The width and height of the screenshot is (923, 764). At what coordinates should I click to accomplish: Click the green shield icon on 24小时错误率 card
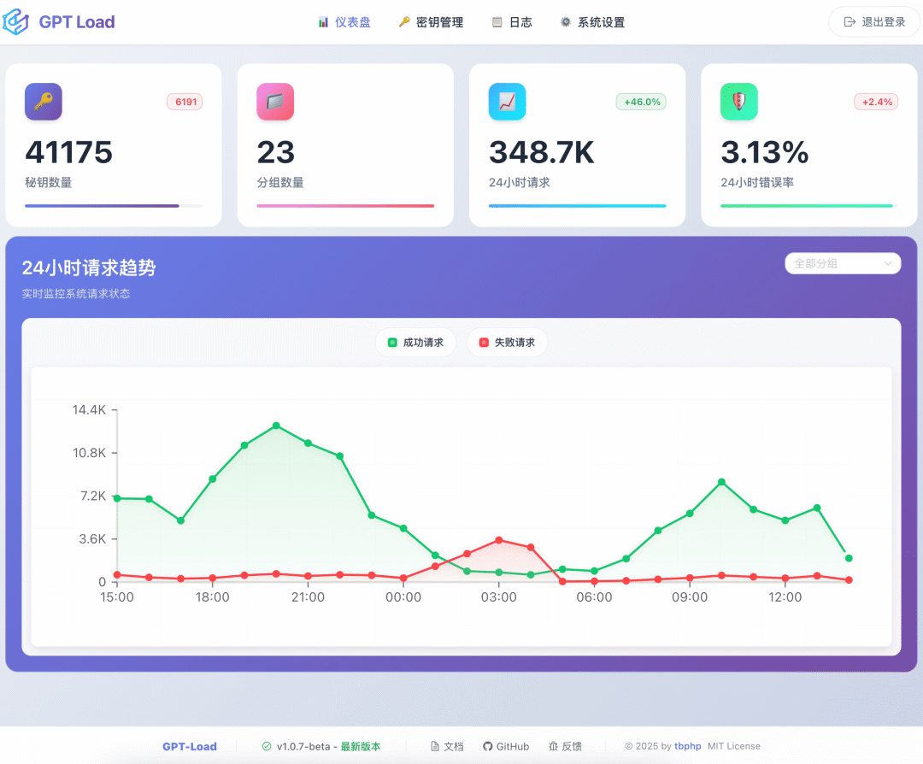[x=738, y=102]
